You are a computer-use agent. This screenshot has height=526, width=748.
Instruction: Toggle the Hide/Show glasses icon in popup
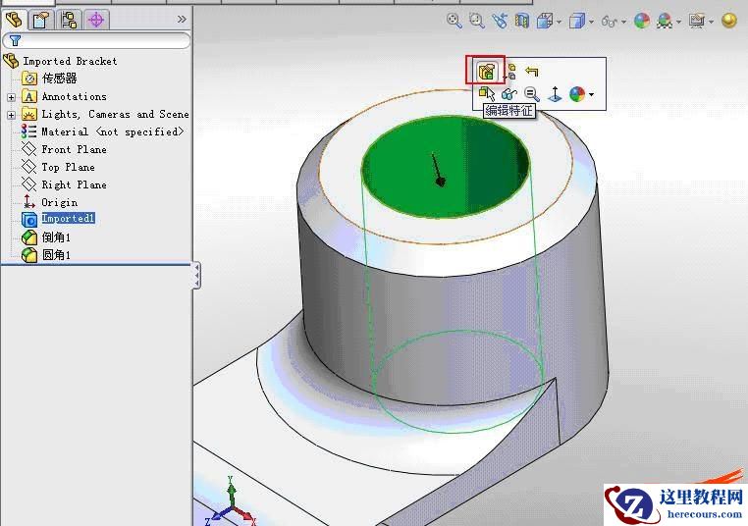point(508,95)
